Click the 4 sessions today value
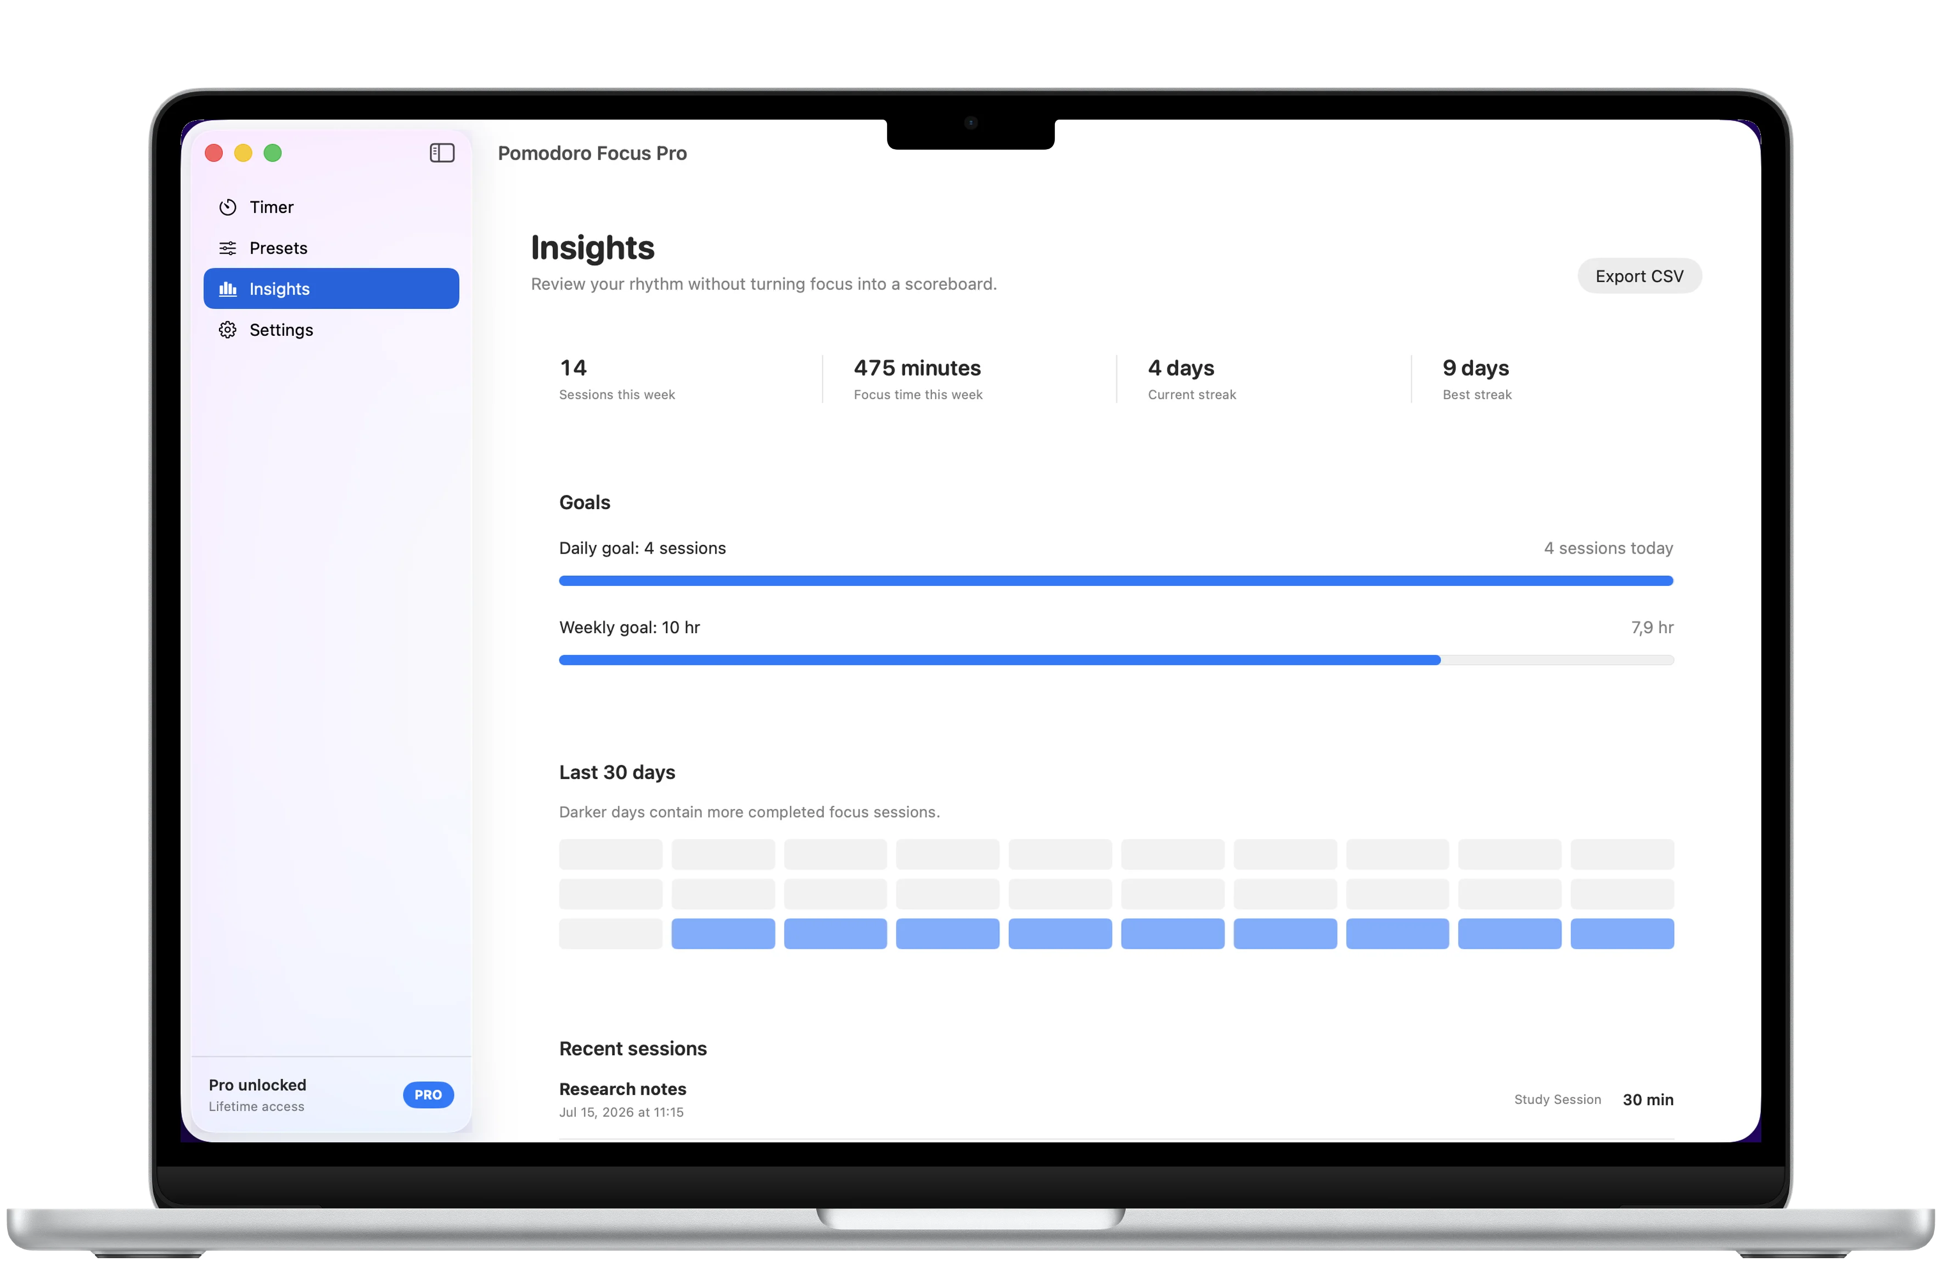This screenshot has width=1943, height=1262. coord(1608,548)
